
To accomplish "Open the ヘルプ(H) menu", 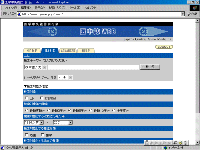I will tap(90, 8).
